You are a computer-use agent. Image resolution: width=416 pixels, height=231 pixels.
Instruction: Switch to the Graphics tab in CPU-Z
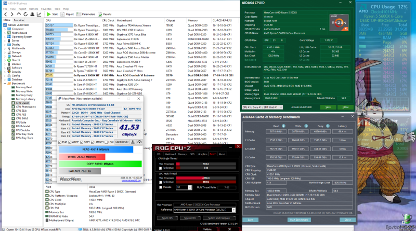pyautogui.click(x=202, y=154)
